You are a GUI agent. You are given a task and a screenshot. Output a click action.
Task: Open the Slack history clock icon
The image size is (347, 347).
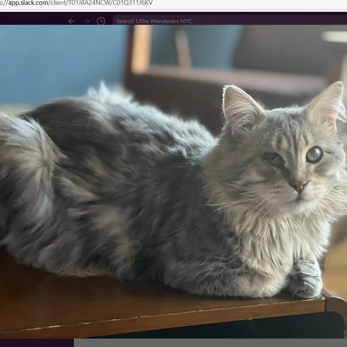coord(101,21)
